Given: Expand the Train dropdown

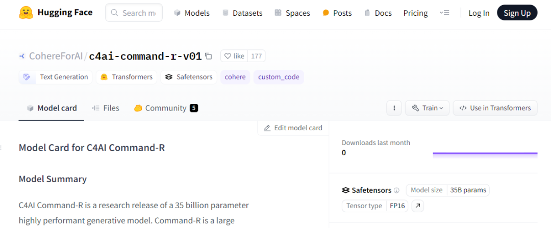Looking at the screenshot, I should coord(427,108).
